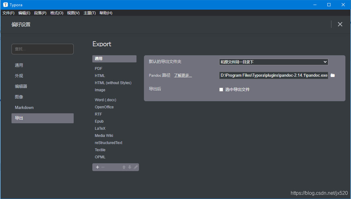
Task: Click the Typora logo in title bar
Action: tap(5, 5)
